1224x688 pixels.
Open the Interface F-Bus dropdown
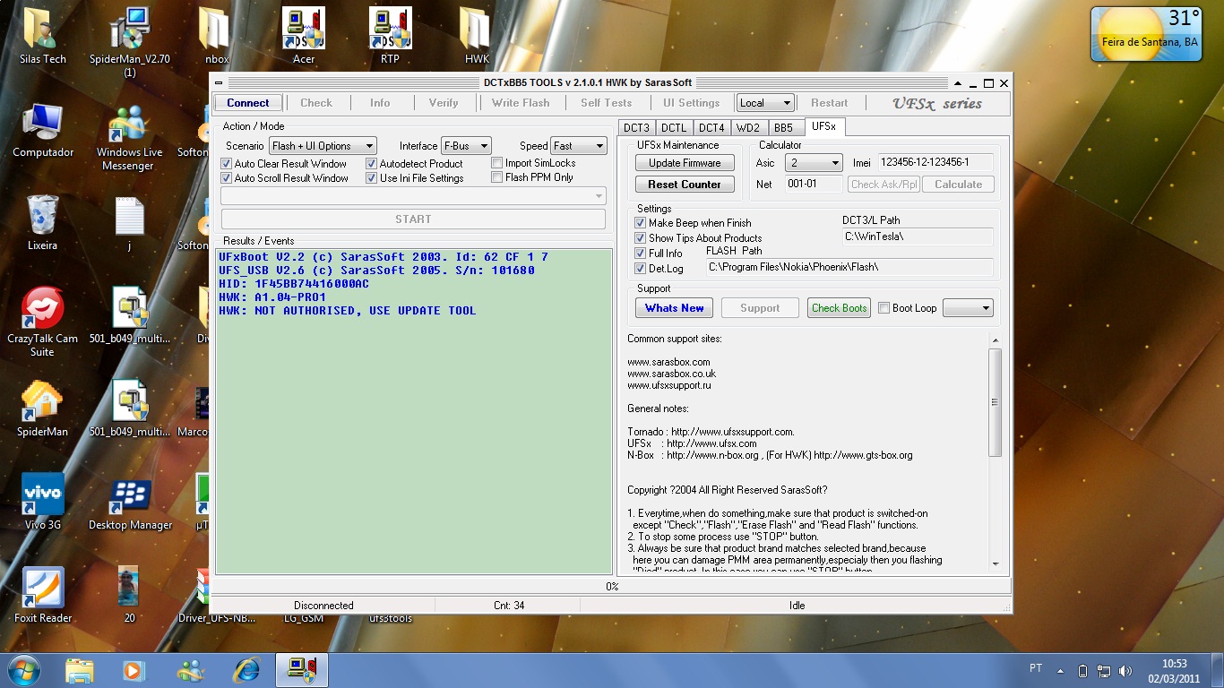tap(467, 146)
